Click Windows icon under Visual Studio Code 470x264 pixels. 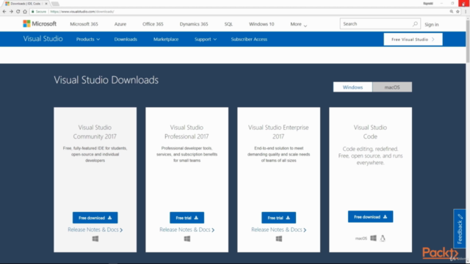click(x=373, y=238)
